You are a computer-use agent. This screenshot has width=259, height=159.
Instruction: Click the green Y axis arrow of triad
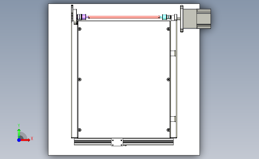coord(19,134)
